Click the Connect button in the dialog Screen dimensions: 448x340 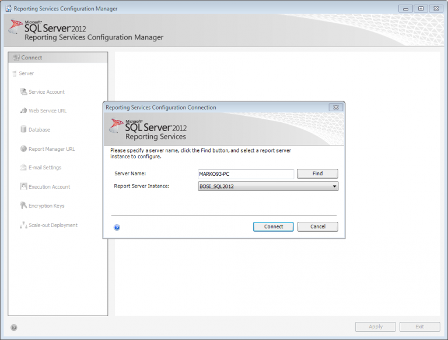click(x=273, y=226)
